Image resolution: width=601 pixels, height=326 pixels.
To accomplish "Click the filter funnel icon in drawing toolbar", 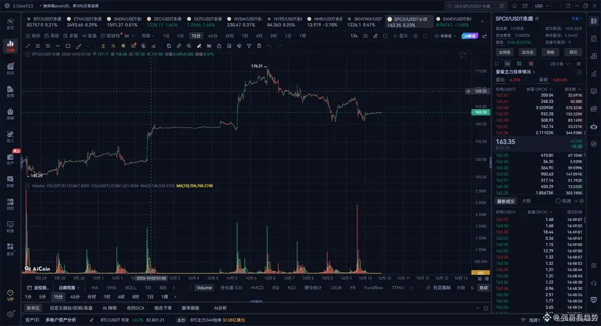I will [249, 46].
